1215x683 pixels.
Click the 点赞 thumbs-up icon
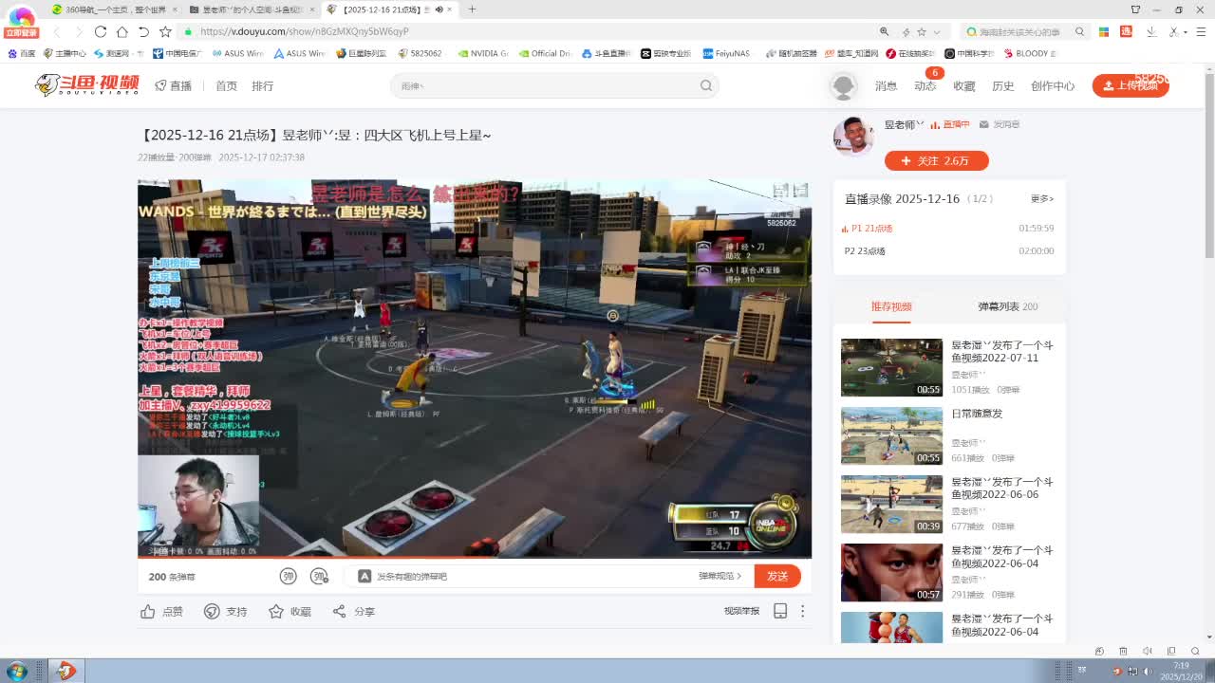click(x=148, y=612)
